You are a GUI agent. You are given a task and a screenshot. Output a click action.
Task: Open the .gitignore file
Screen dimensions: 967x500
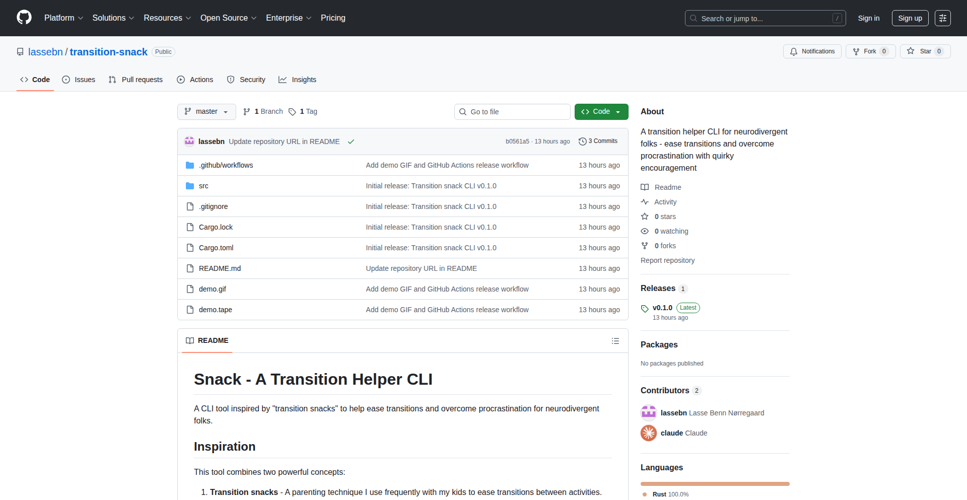(x=213, y=206)
